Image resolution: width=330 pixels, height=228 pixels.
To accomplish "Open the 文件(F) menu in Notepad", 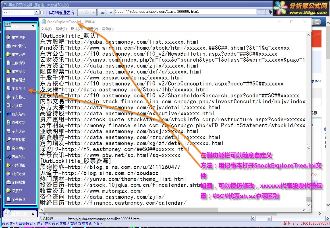I will pos(46,29).
